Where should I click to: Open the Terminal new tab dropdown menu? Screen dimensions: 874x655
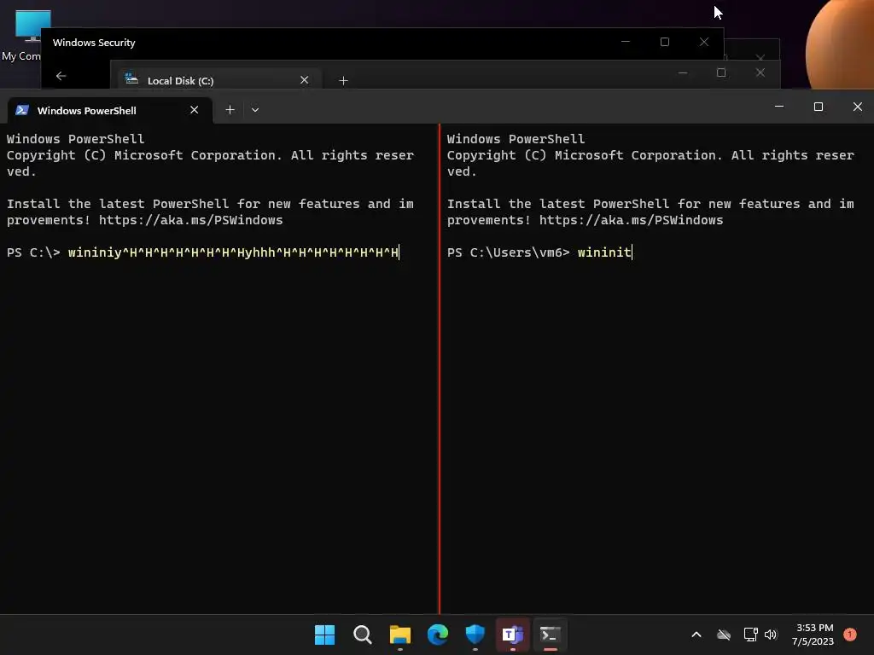(255, 110)
